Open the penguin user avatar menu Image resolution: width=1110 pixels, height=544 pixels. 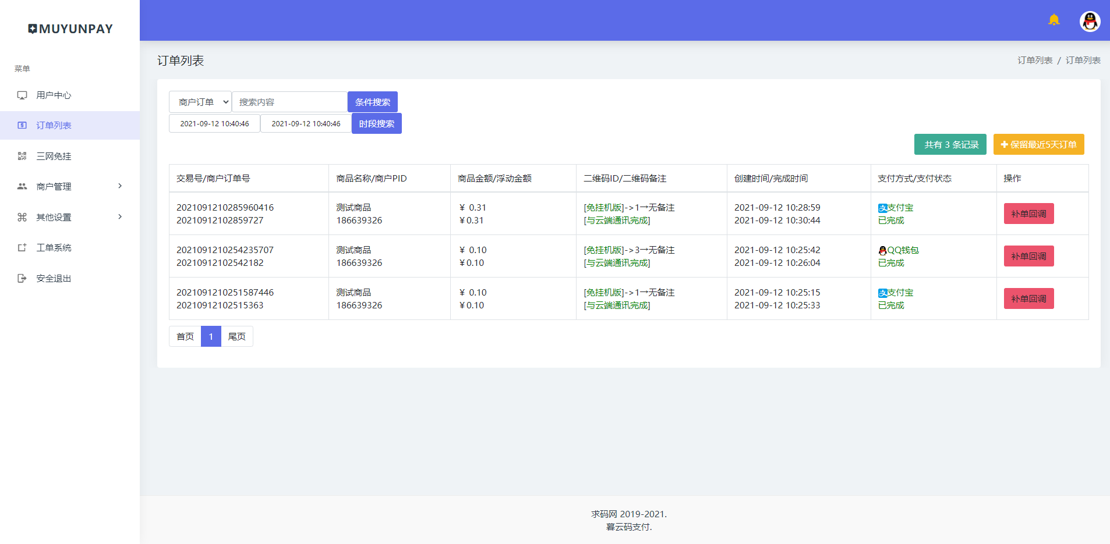(1090, 22)
